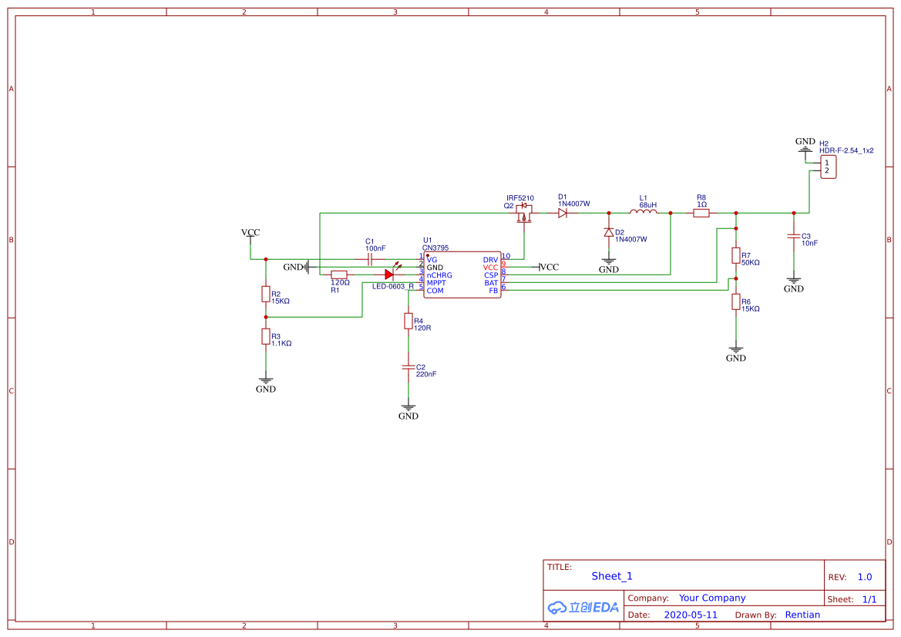Click the BAT pin label on U1
Screen dimensions: 901x637
coord(491,283)
